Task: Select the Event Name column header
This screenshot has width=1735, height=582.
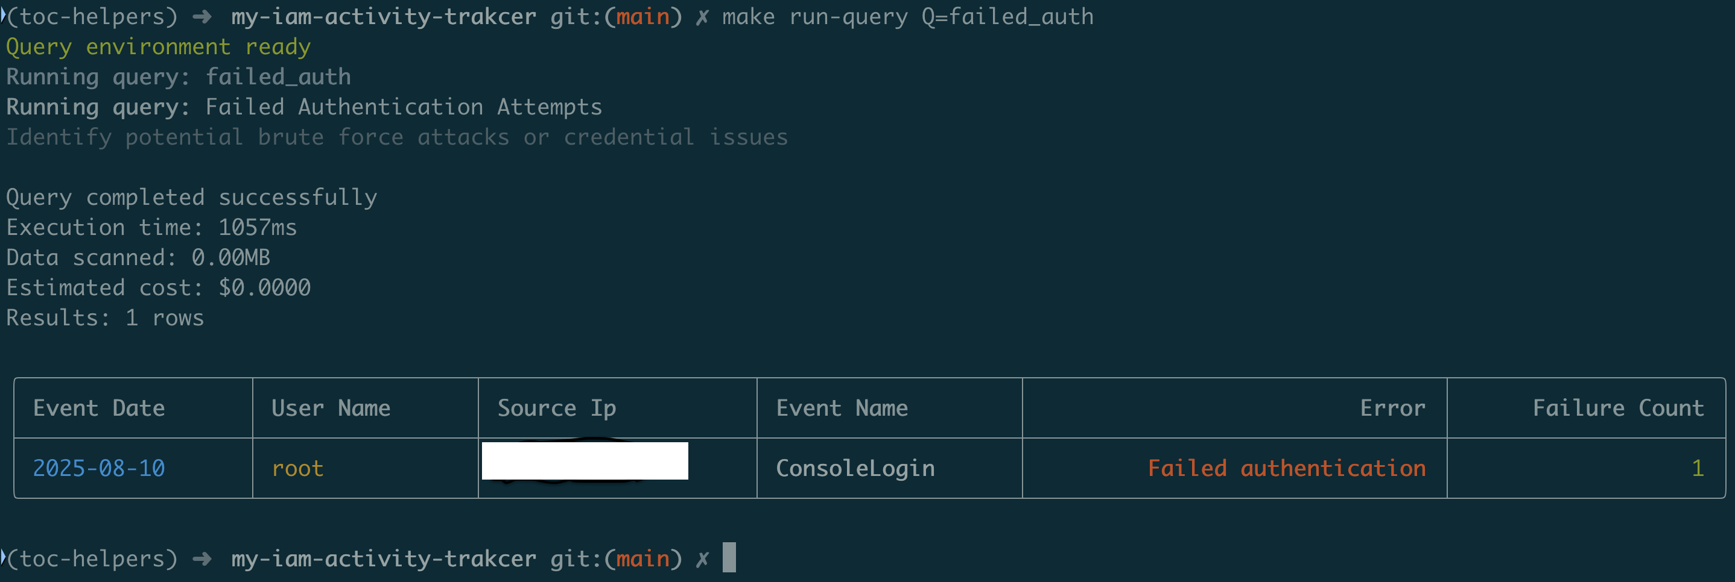Action: [842, 408]
